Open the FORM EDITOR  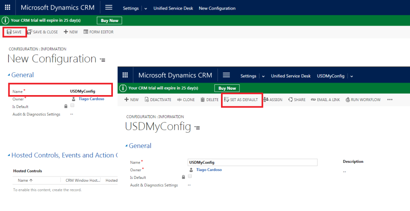click(x=98, y=32)
